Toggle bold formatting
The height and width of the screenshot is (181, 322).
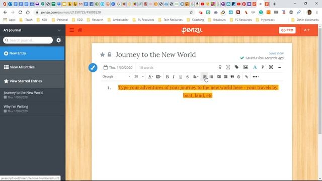[x=167, y=77]
